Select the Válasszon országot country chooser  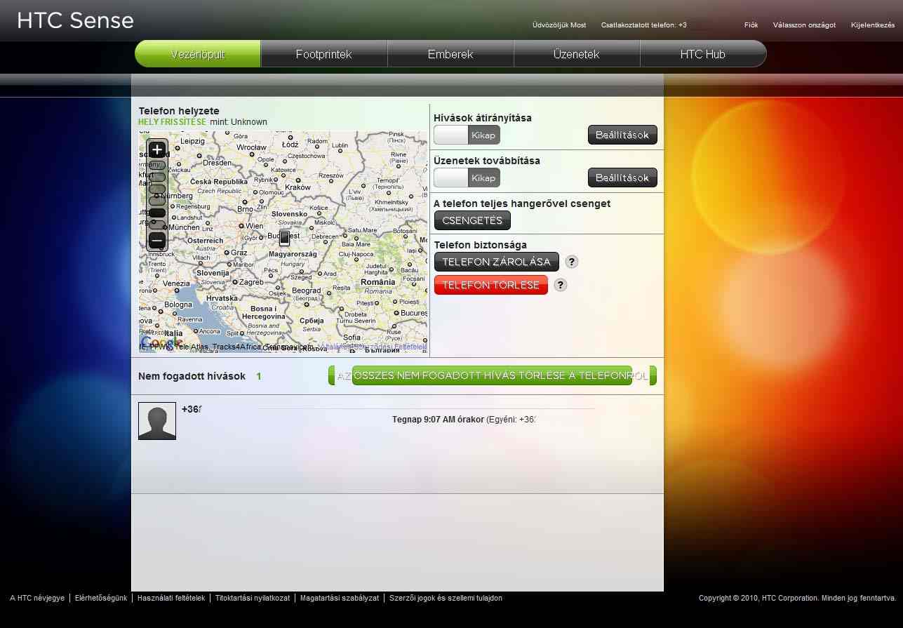pos(804,25)
